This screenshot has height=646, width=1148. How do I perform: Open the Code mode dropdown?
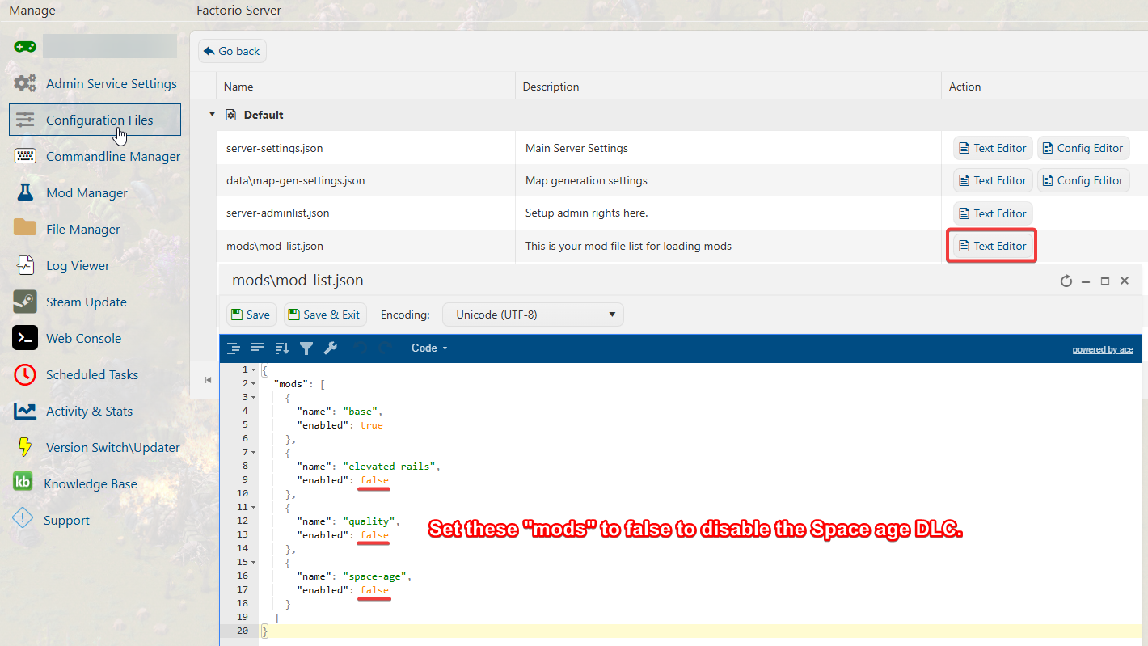click(429, 348)
